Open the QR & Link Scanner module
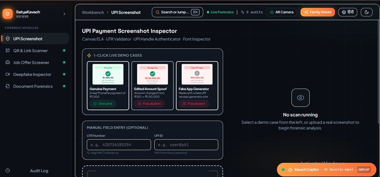 pos(35,51)
